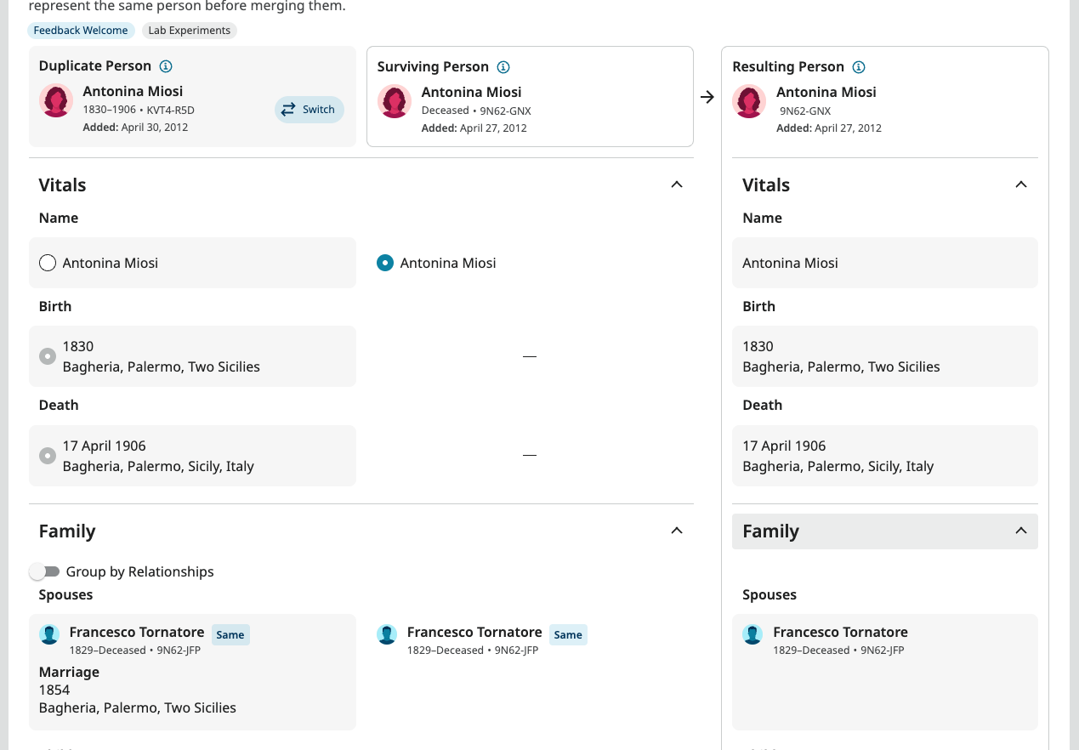Select surviving person's name Antonina Miosi radio
Image resolution: width=1079 pixels, height=750 pixels.
click(x=385, y=263)
